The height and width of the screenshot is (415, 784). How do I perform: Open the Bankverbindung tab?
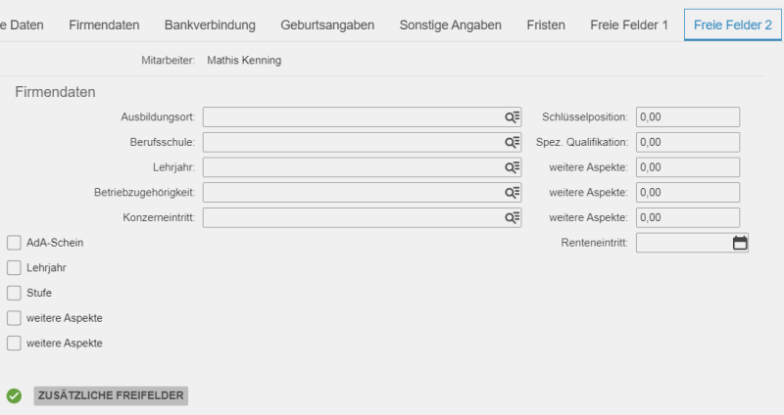point(210,25)
